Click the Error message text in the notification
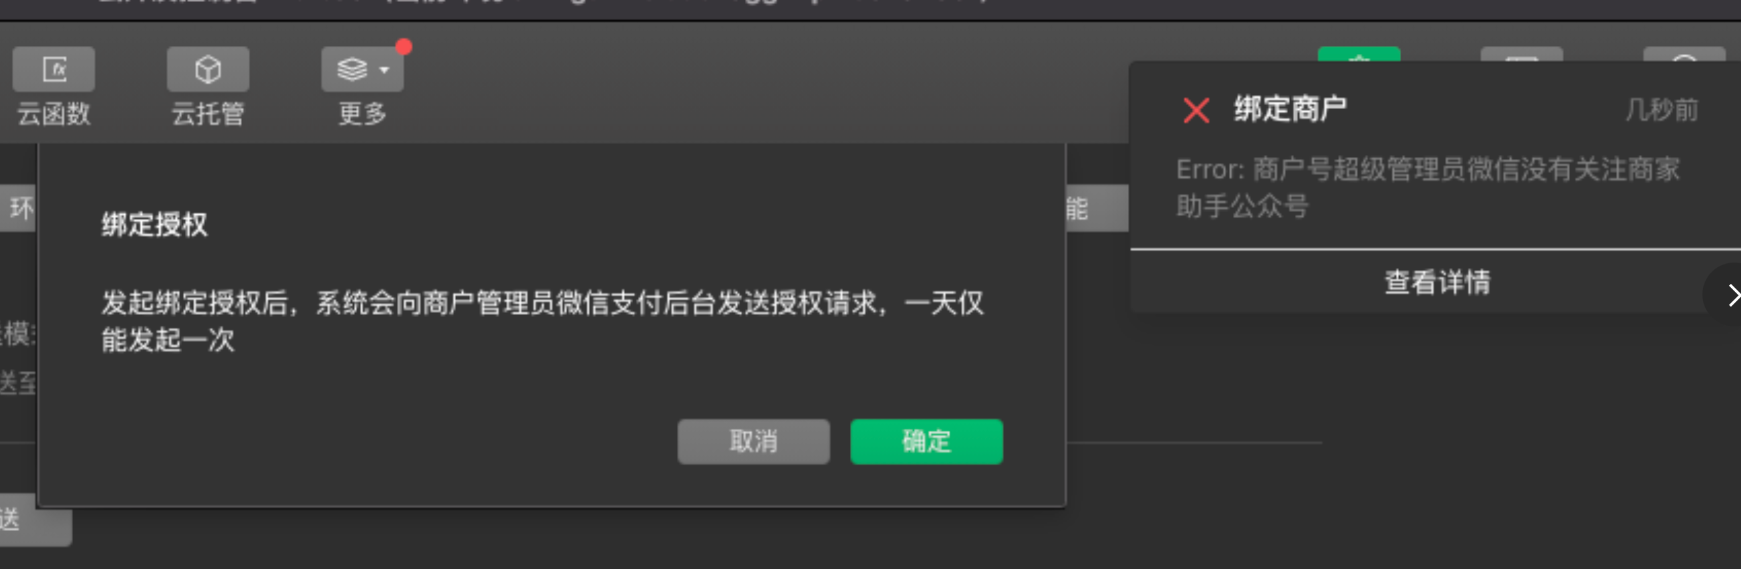 (x=1427, y=187)
